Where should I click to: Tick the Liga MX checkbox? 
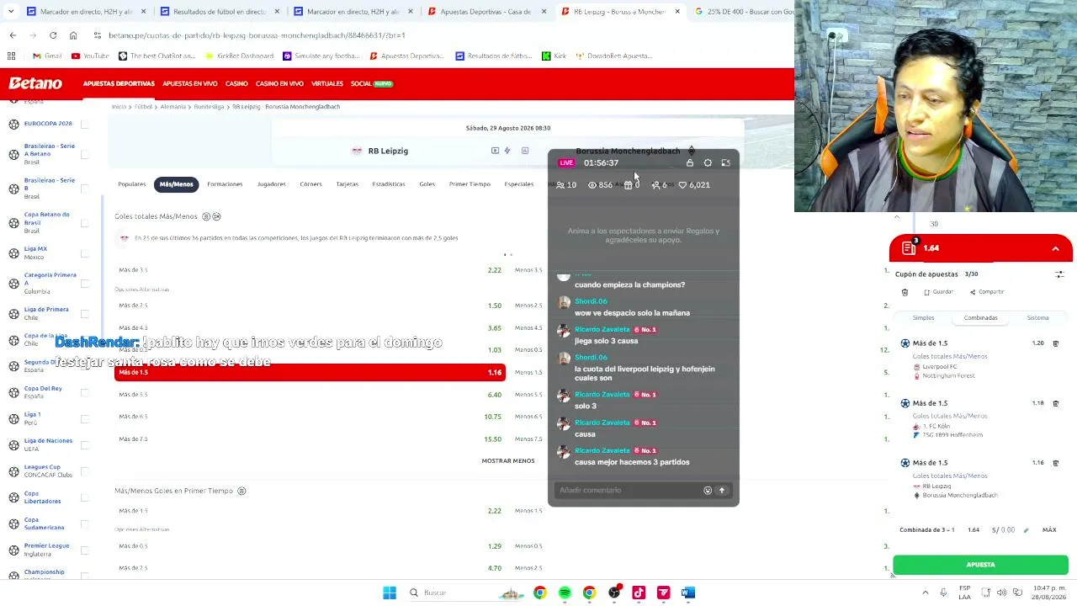84,252
